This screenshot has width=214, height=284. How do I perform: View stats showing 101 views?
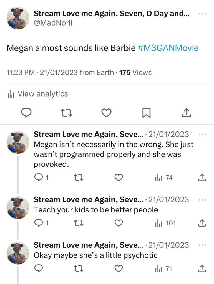[x=165, y=223]
